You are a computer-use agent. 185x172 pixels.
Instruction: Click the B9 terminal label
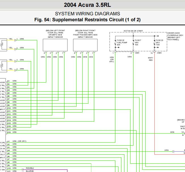click(x=9, y=105)
